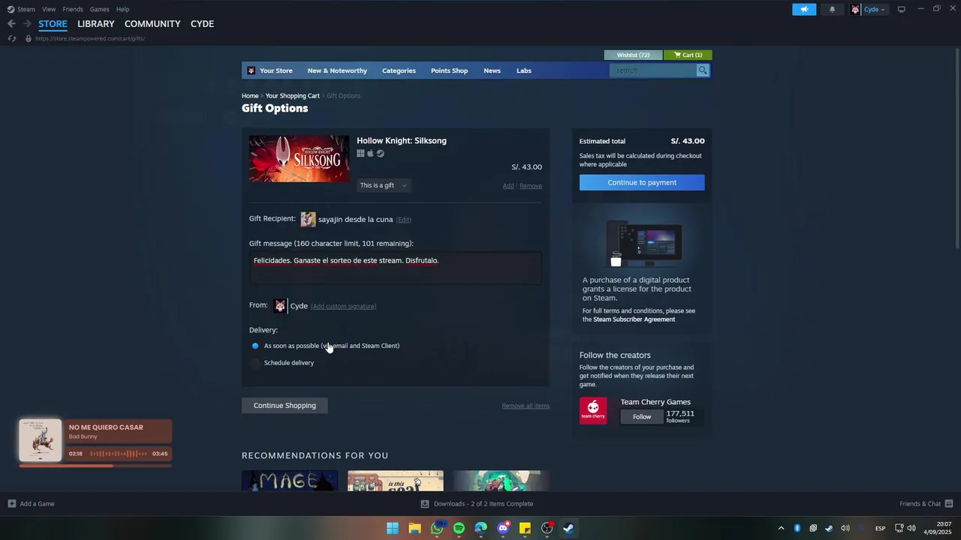Open Microsoft Edge from the taskbar
The image size is (961, 540).
[480, 528]
